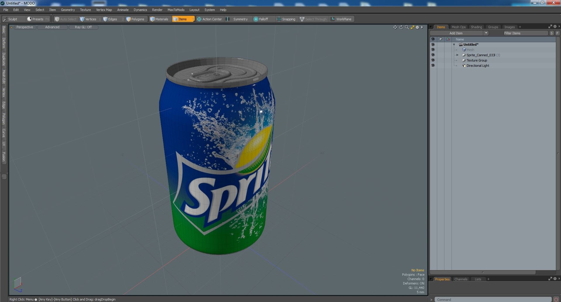Screen dimensions: 561x302
Task: Open the Snapping options
Action: [x=286, y=19]
